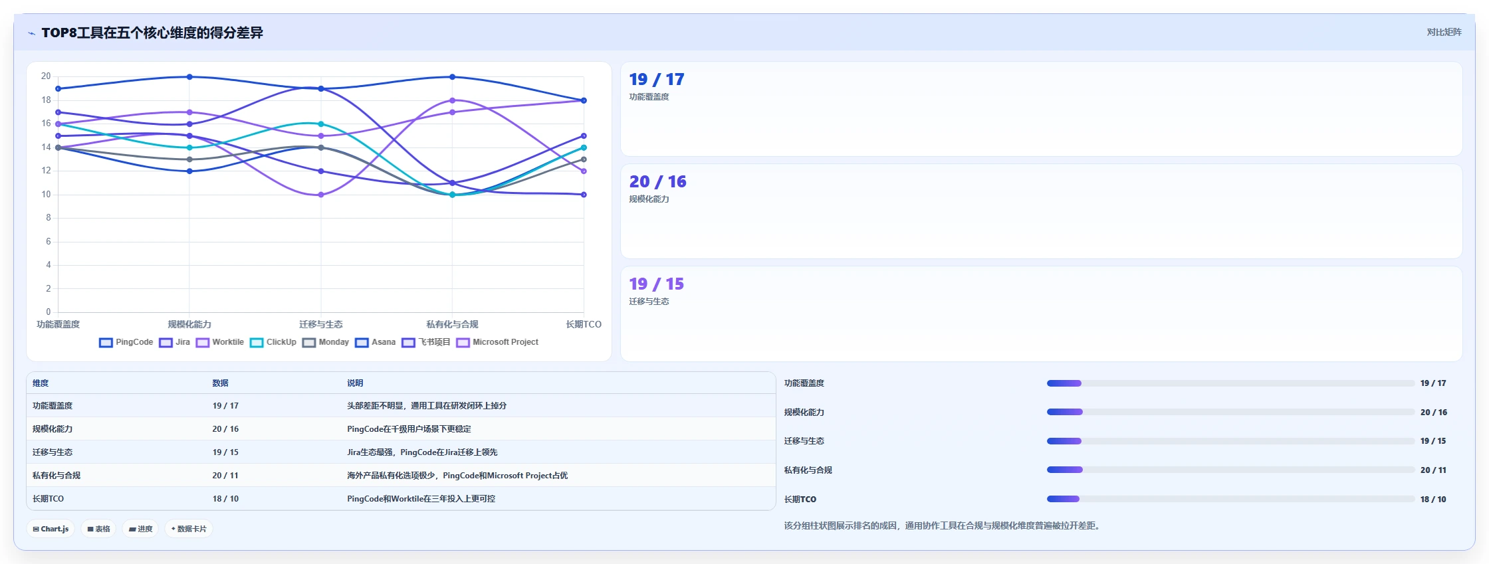Select the 表格 chip
This screenshot has height=564, width=1489.
(x=98, y=529)
